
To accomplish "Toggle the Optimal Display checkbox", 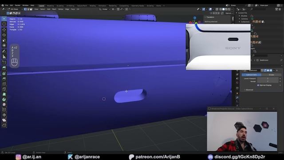I will coord(258,85).
